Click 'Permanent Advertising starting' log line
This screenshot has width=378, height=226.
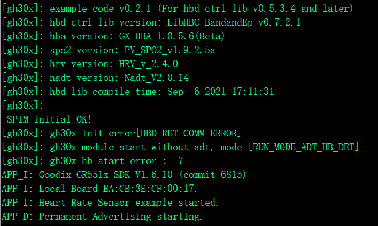(x=120, y=216)
